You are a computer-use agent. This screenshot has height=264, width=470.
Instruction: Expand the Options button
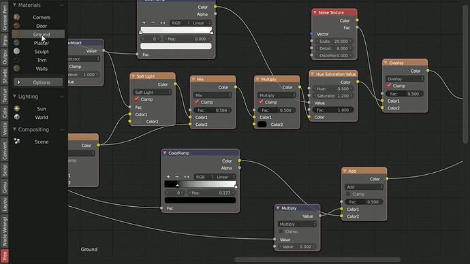point(38,82)
